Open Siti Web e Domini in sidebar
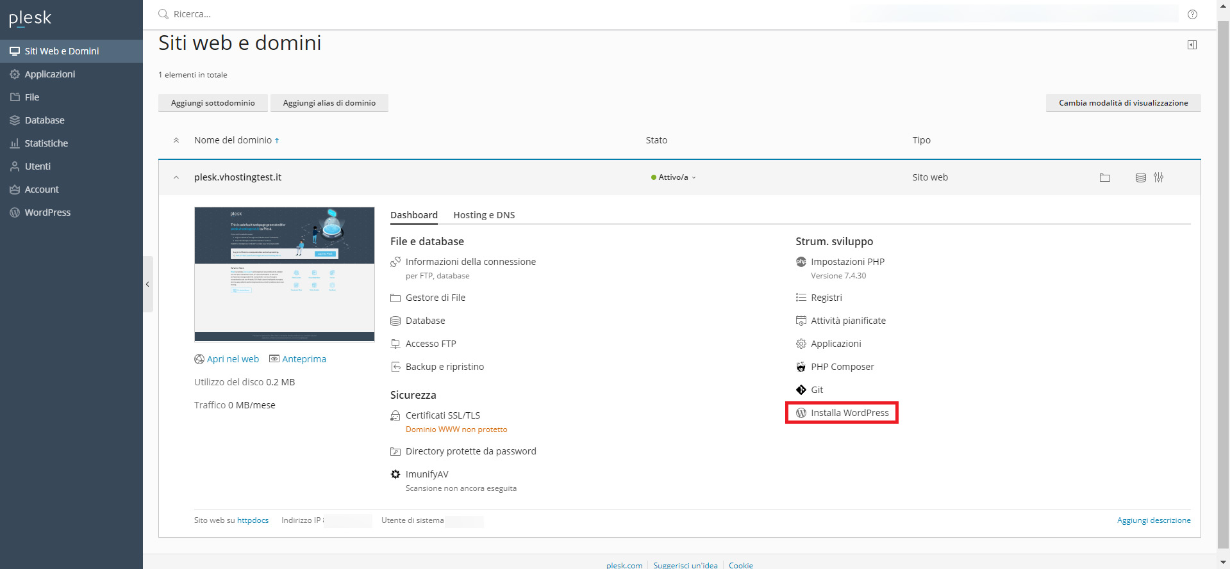Screen dimensions: 1230x569 tap(71, 51)
